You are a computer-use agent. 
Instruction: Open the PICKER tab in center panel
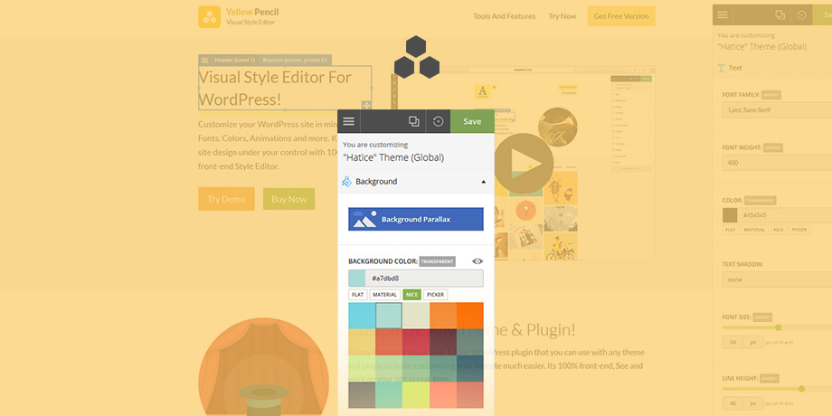click(436, 295)
